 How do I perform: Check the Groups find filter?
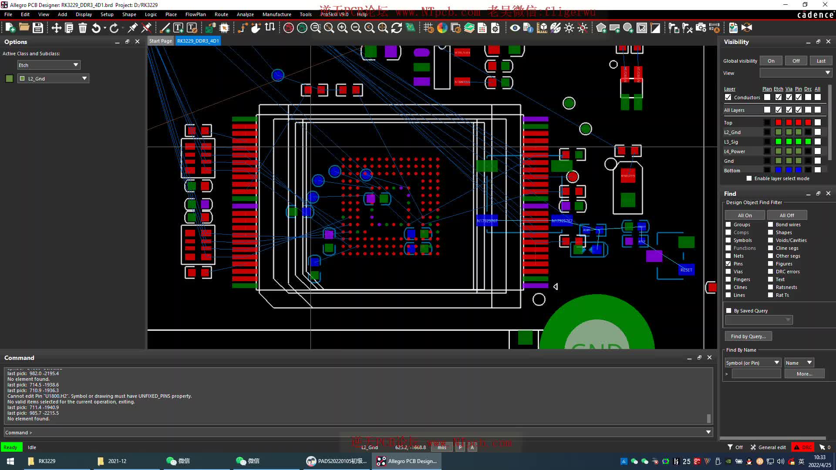click(x=728, y=225)
